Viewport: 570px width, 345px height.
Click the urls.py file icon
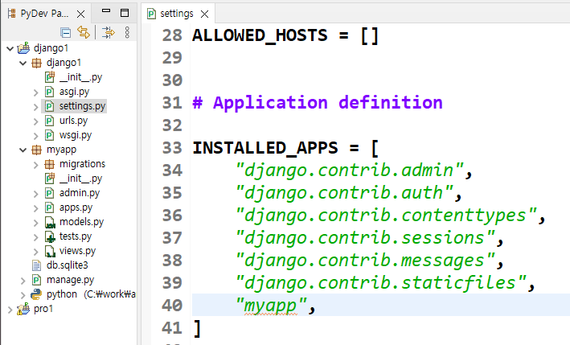(49, 121)
